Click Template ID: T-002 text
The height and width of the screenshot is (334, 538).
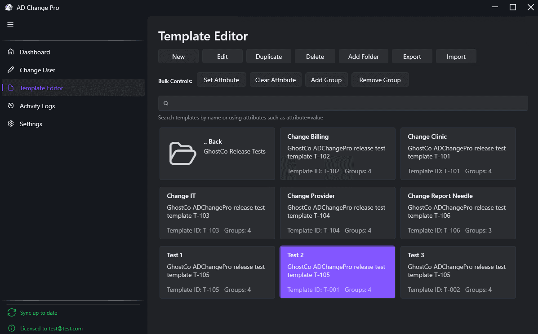(x=434, y=290)
